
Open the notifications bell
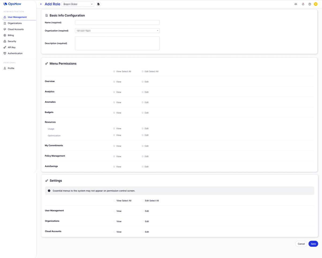(303, 4)
